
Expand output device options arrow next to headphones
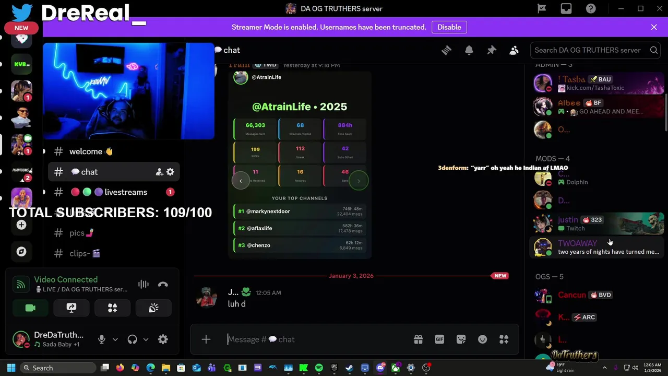(146, 339)
